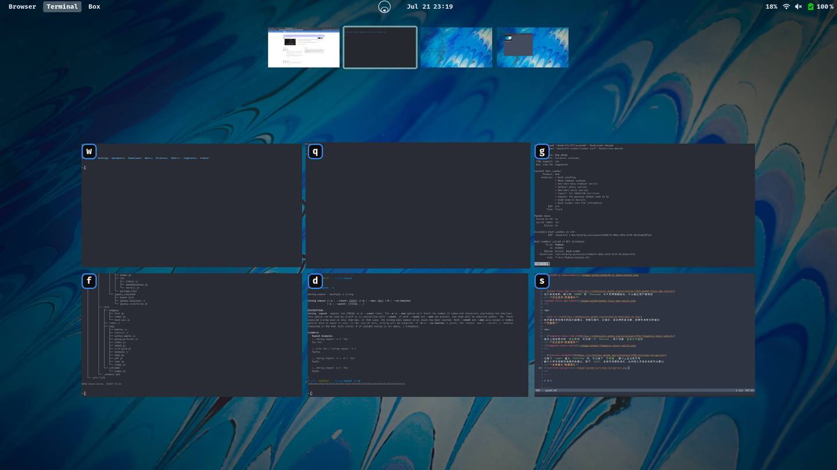Click the 18% indicator in the top bar
The width and height of the screenshot is (837, 470).
[771, 7]
